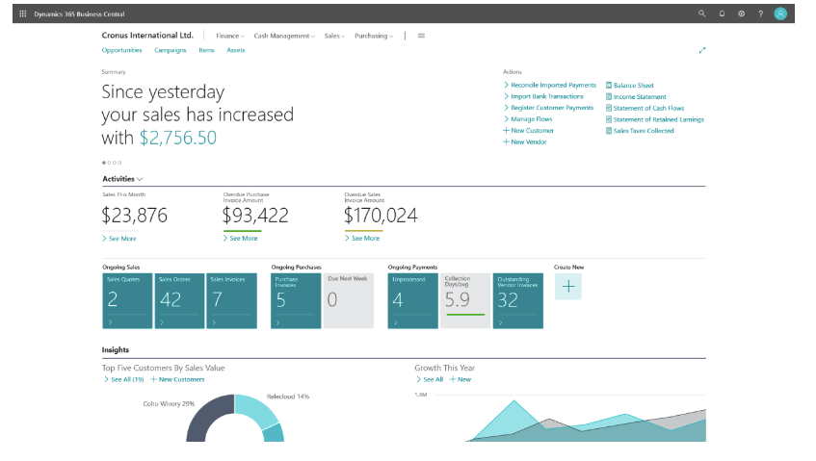Open the notifications bell icon
Screen dimensions: 816x461
722,14
